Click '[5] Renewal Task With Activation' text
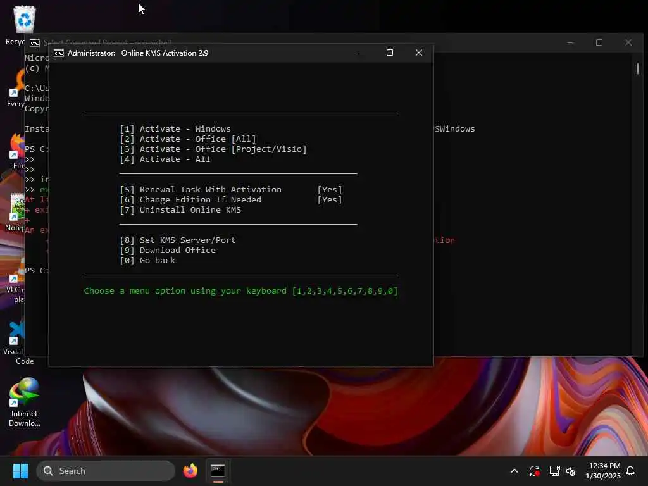This screenshot has height=486, width=648. pyautogui.click(x=201, y=190)
